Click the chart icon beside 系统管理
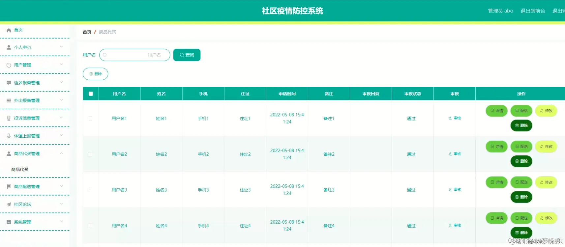The height and width of the screenshot is (247, 565). 9,222
